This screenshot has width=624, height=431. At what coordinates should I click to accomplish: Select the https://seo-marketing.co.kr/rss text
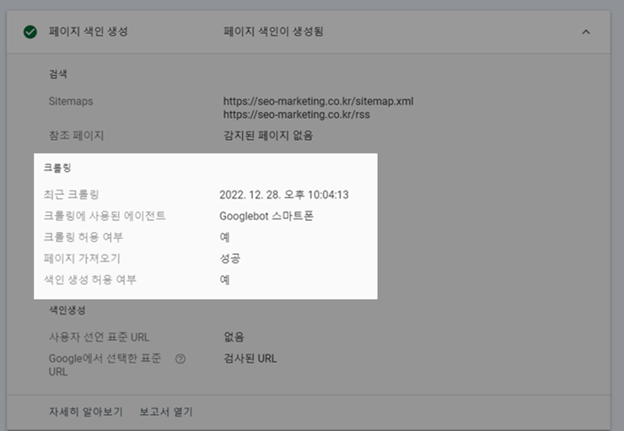click(x=297, y=115)
